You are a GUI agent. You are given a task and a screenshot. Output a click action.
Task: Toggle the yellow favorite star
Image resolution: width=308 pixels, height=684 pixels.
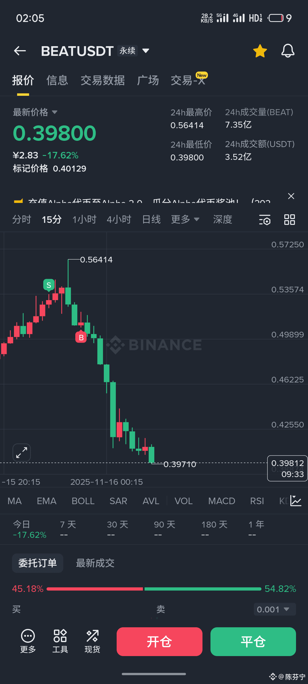click(x=260, y=51)
